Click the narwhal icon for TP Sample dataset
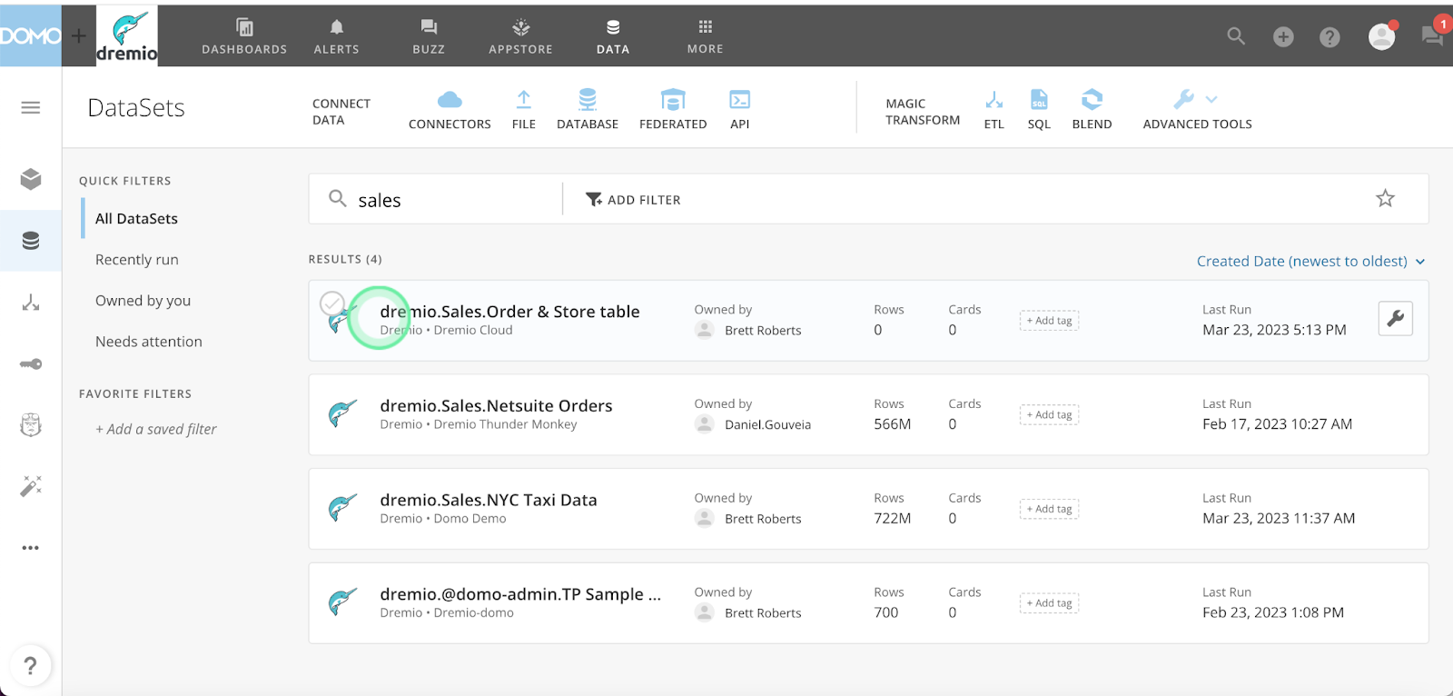1453x696 pixels. click(x=342, y=602)
